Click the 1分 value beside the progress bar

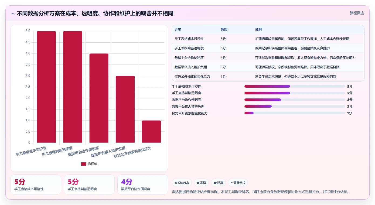(350, 113)
